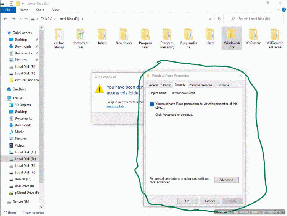
Task: Click Local Disk (D:) in the address bar
Action: pos(68,19)
